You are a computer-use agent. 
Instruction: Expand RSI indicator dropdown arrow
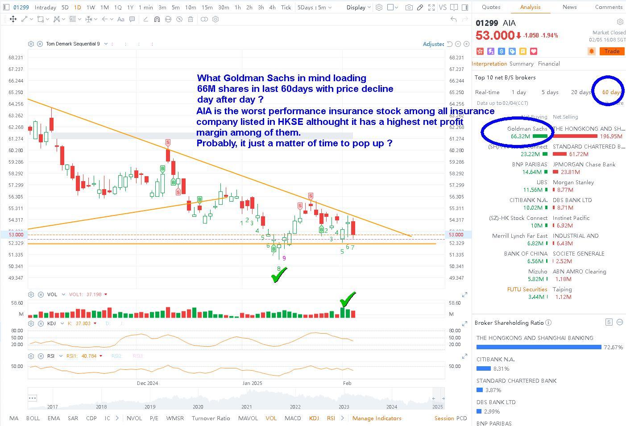click(x=61, y=356)
